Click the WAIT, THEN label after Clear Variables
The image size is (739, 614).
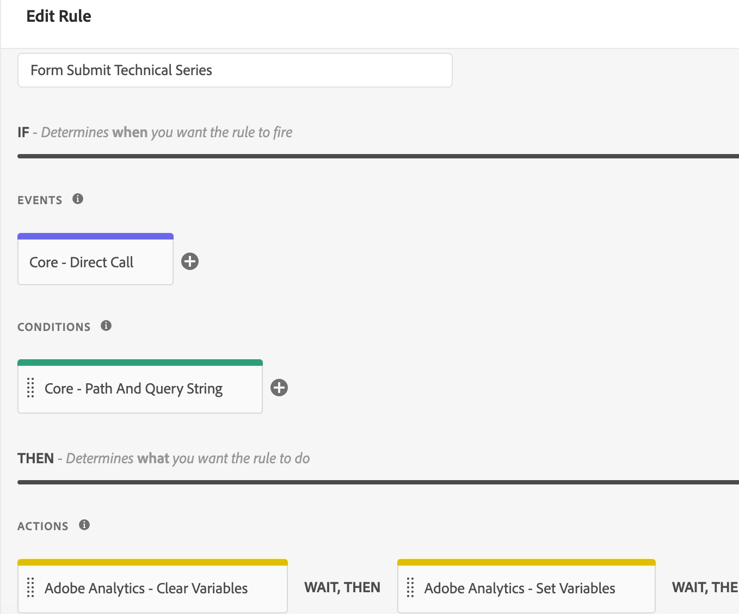coord(342,588)
